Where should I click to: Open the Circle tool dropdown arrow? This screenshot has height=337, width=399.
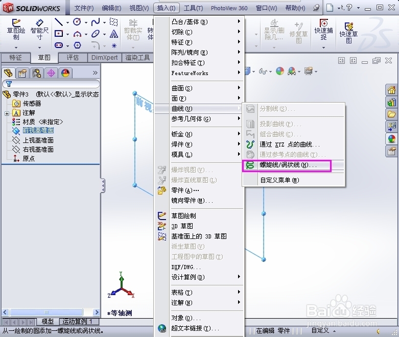tap(86, 22)
